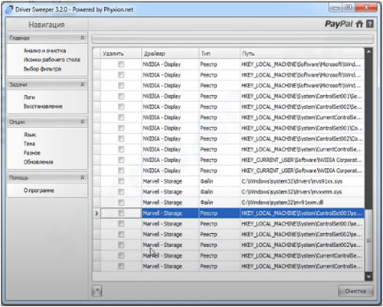
Task: Click the Очистка button
Action: (355, 291)
